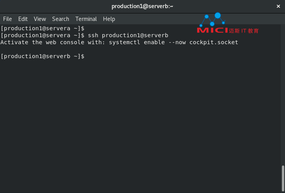Click the Activate the web console text

coord(42,42)
